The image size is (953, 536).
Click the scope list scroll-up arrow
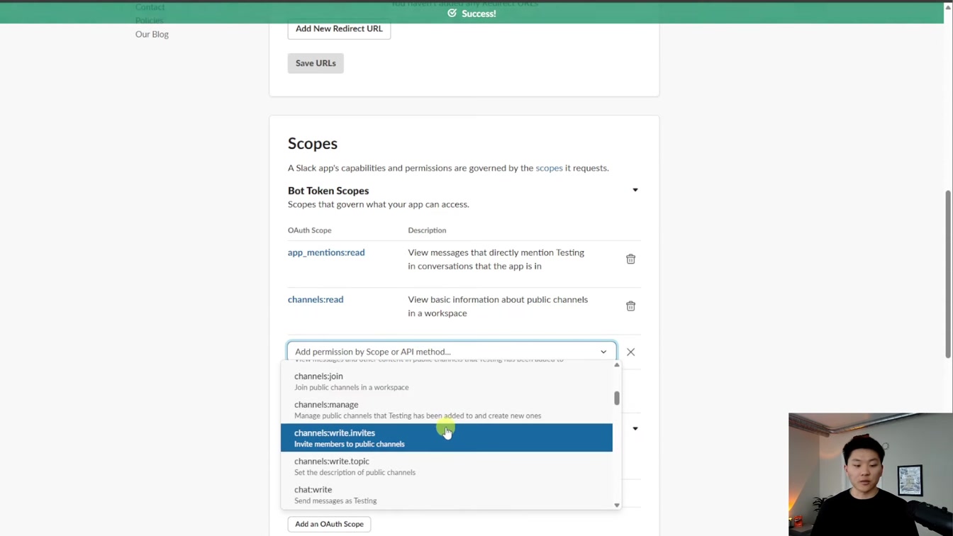coord(617,364)
